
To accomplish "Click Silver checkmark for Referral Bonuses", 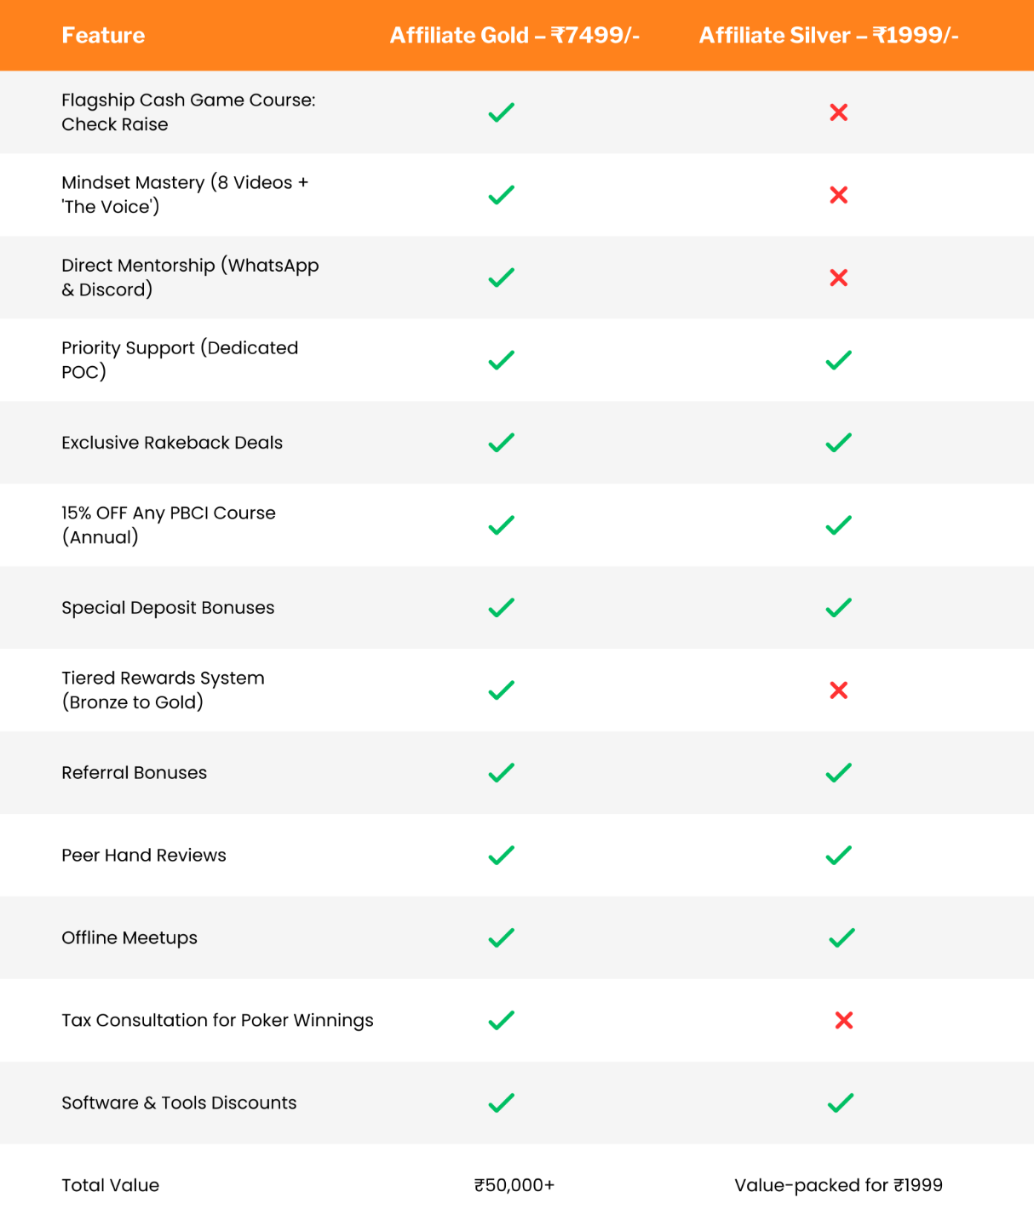I will pos(838,773).
